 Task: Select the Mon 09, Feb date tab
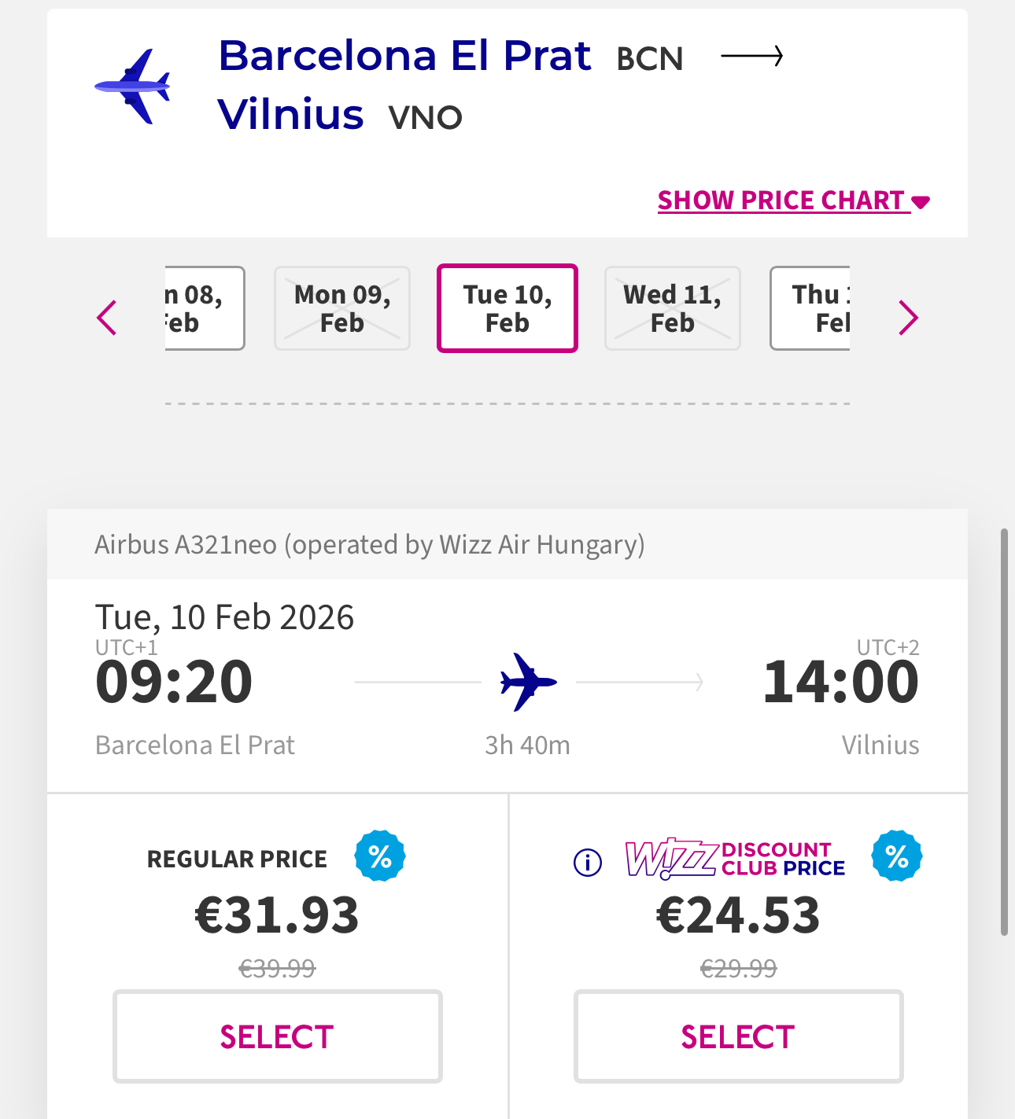342,308
